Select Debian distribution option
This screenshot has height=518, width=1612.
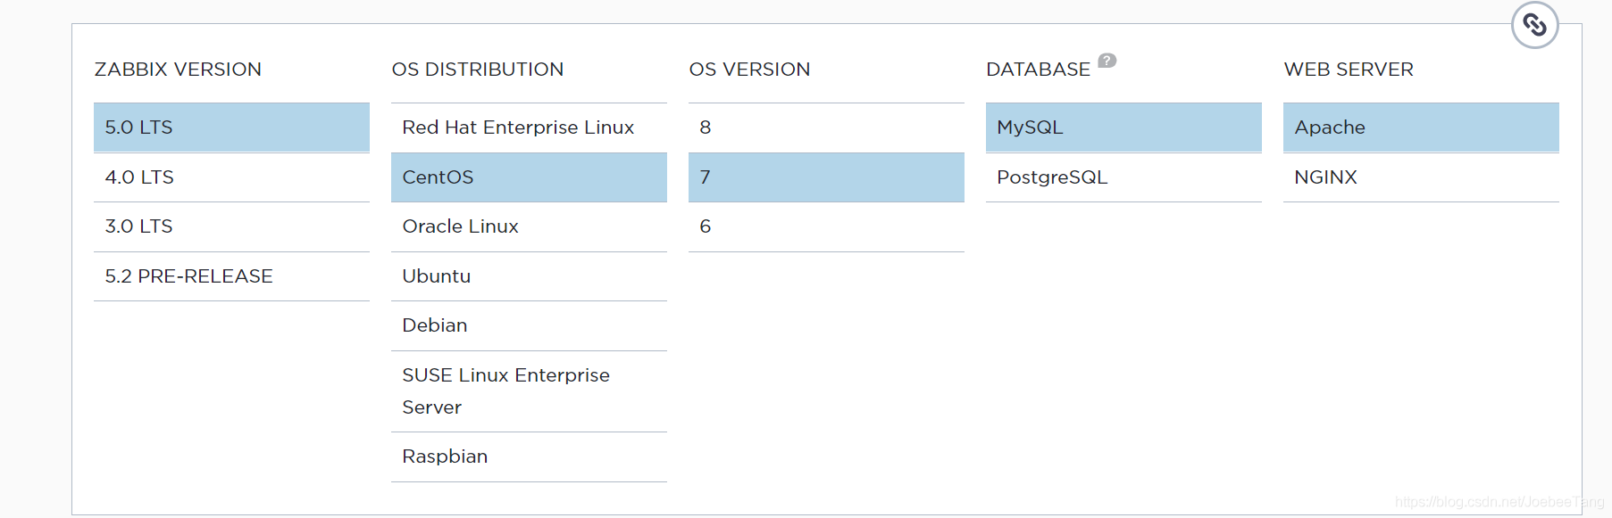pyautogui.click(x=529, y=325)
